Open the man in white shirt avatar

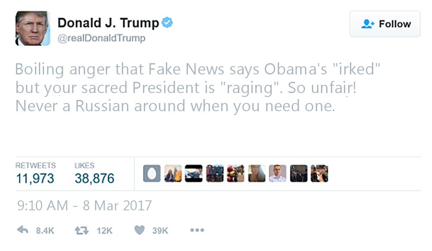pyautogui.click(x=277, y=174)
